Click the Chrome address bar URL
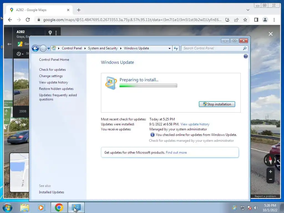Screen dimensions: 284x213 [132, 20]
